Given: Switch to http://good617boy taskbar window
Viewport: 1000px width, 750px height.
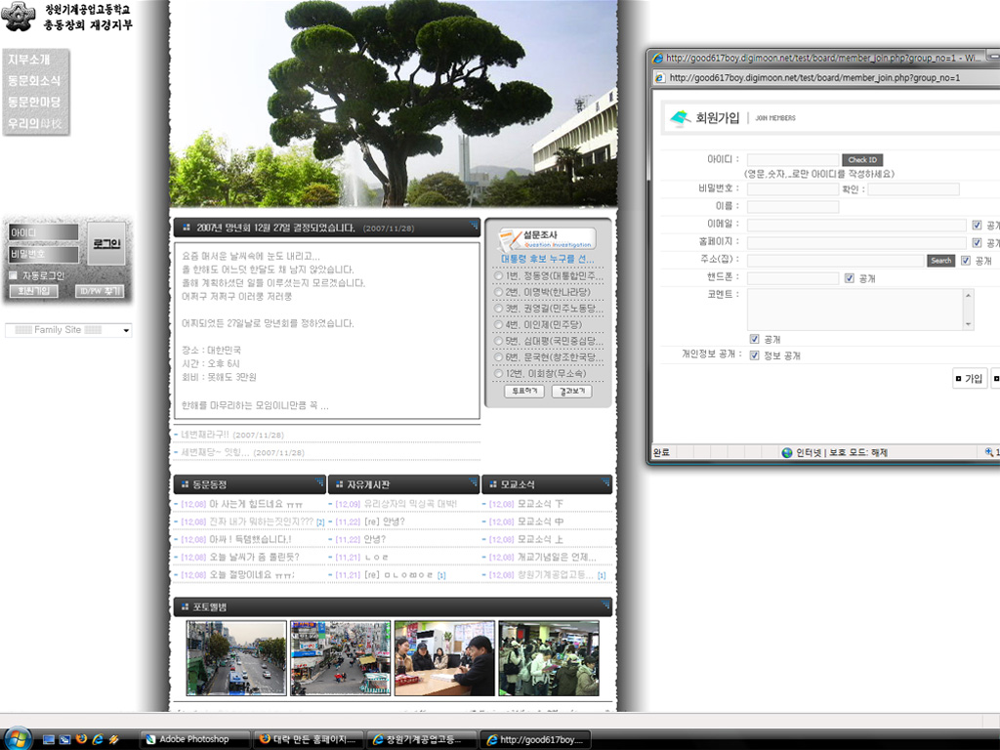Looking at the screenshot, I should click(535, 740).
